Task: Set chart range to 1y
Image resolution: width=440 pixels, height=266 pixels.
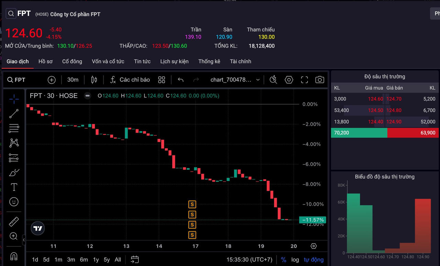Action: [96, 260]
